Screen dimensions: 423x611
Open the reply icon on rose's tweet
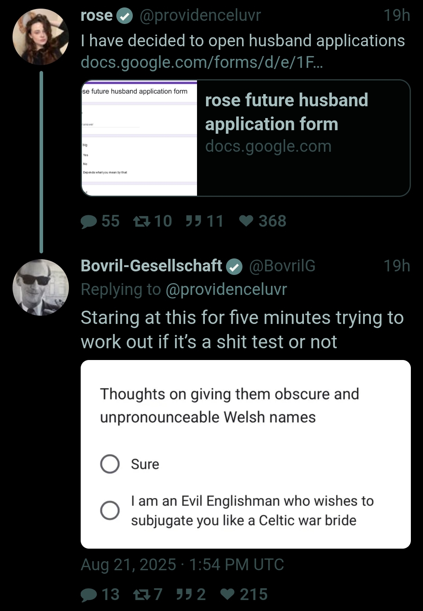89,221
